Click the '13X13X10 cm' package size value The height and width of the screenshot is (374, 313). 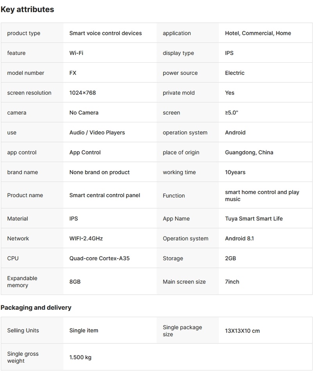pyautogui.click(x=242, y=331)
